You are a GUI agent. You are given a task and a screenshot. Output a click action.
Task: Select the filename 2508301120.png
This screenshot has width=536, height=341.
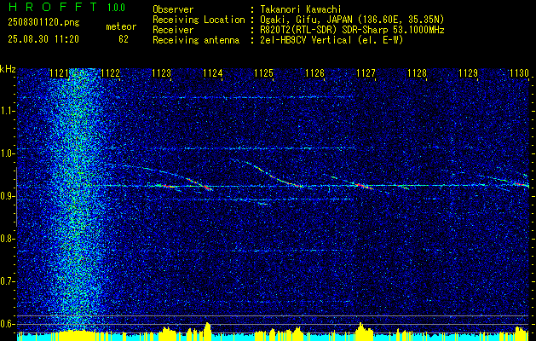click(43, 23)
